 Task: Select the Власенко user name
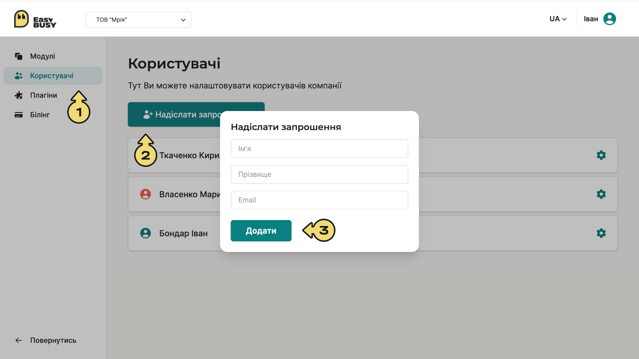tap(189, 194)
